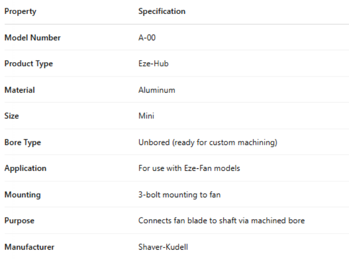Click the Specification column header
Viewport: 349px width, 259px height.
click(x=162, y=11)
